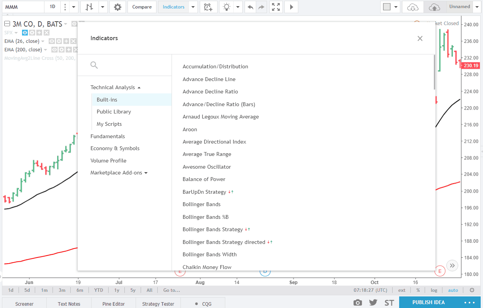The image size is (483, 308).
Task: Toggle eye visibility for EMA (200, close)
Action: point(54,50)
